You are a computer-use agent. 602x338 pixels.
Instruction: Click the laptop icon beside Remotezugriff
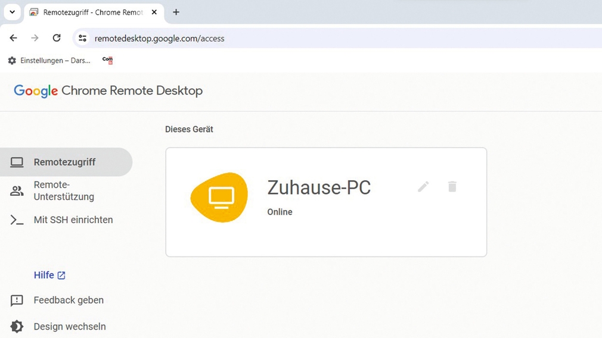[x=17, y=162]
